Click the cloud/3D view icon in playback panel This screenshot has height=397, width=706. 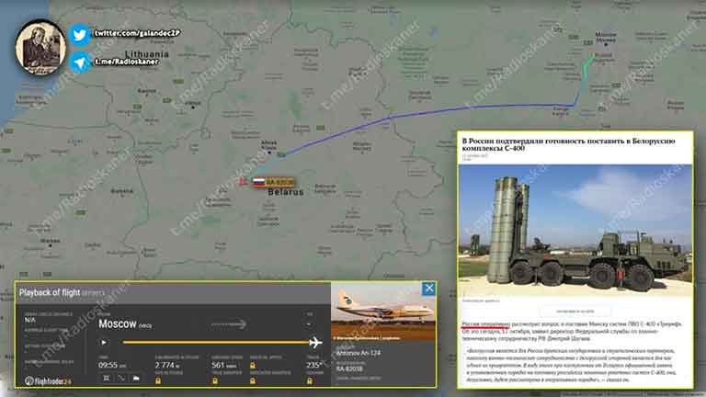136,378
